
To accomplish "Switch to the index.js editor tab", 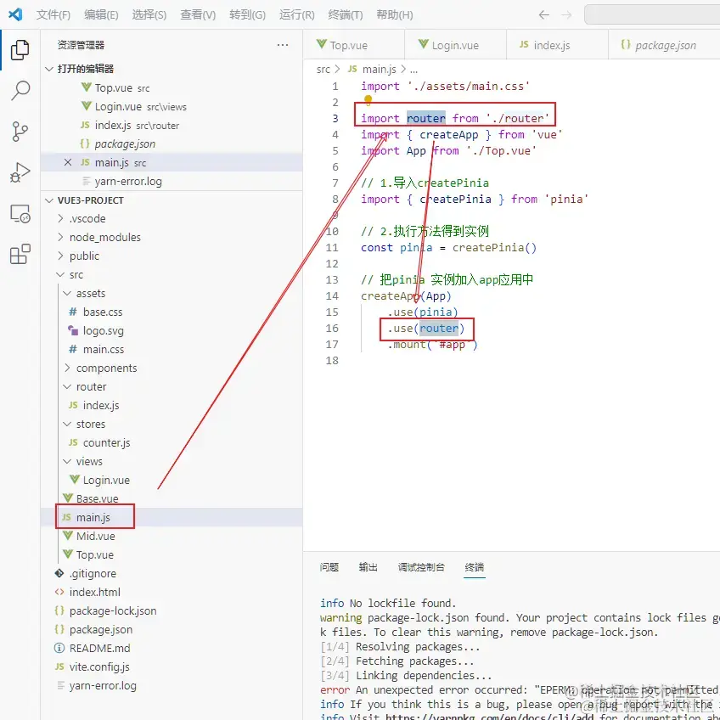I will click(x=558, y=45).
